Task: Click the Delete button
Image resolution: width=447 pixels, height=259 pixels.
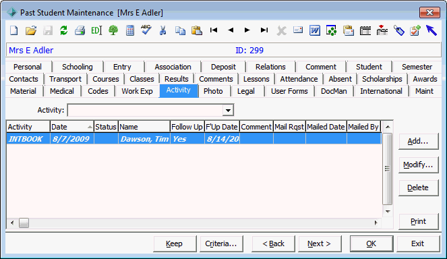Action: pos(418,188)
